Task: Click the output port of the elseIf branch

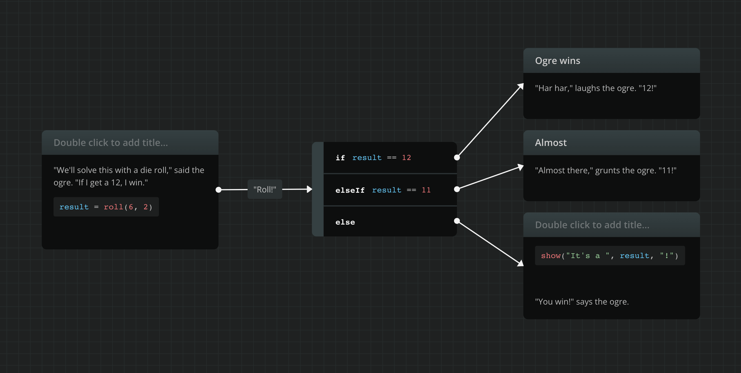Action: [457, 189]
